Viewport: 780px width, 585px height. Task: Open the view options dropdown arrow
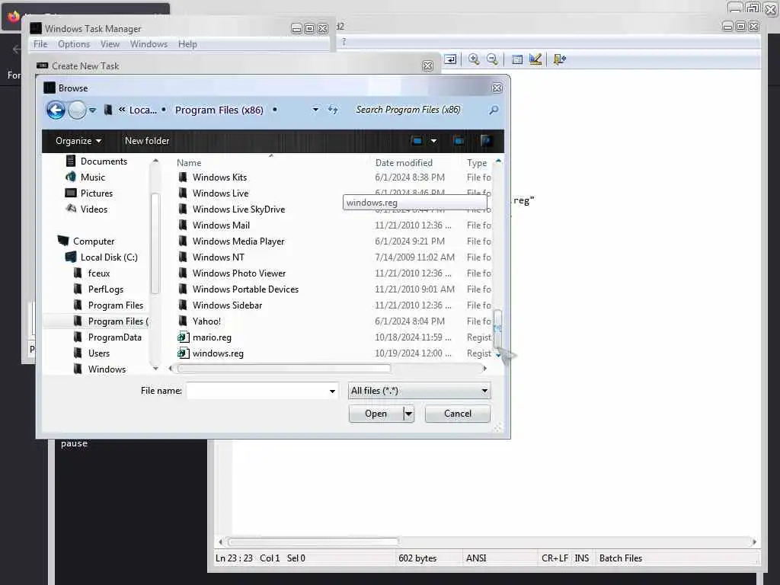point(433,141)
